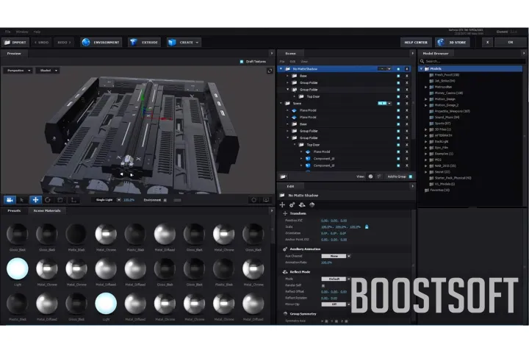Open the Edit panel options arrow
The image size is (529, 353).
coord(412,186)
